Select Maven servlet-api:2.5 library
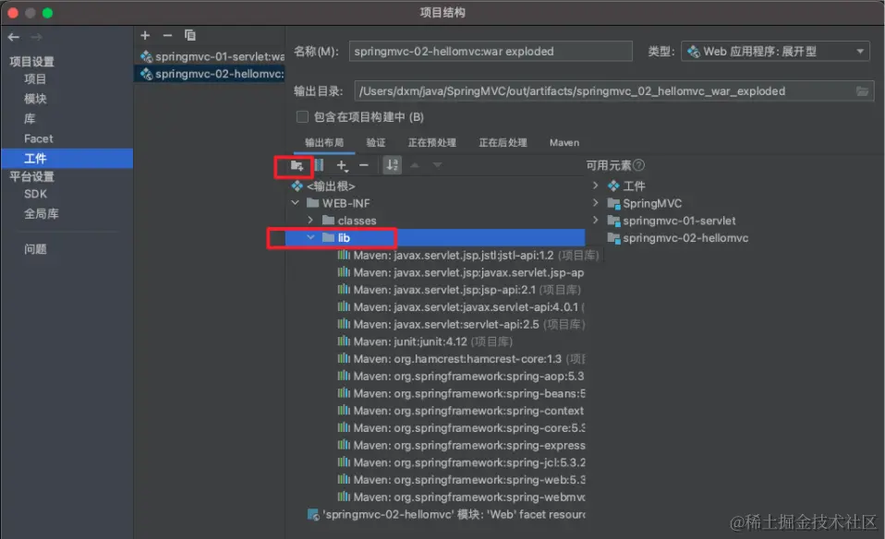Image resolution: width=885 pixels, height=539 pixels. [461, 325]
